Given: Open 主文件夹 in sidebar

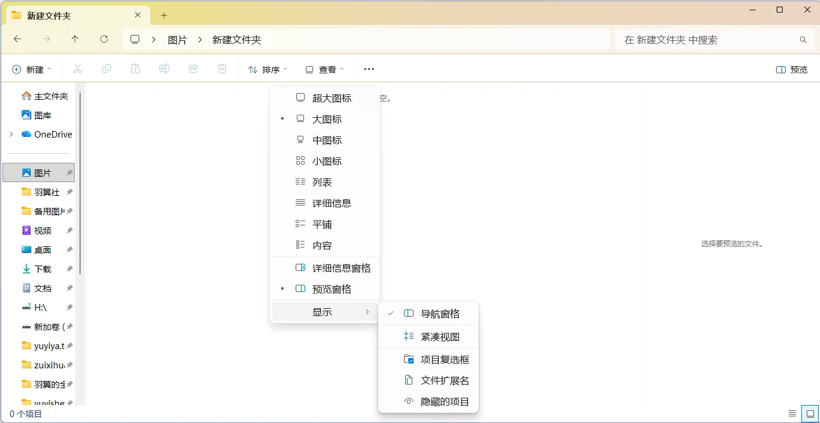Looking at the screenshot, I should pos(44,96).
